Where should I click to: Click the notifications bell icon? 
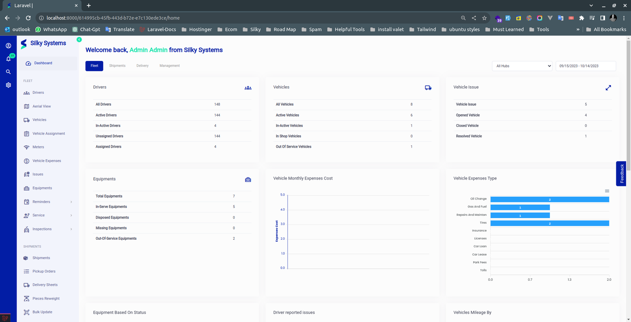click(x=8, y=59)
